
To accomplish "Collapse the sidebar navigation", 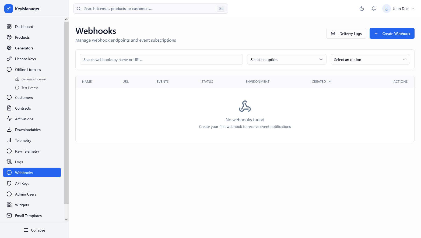I will coord(34,230).
